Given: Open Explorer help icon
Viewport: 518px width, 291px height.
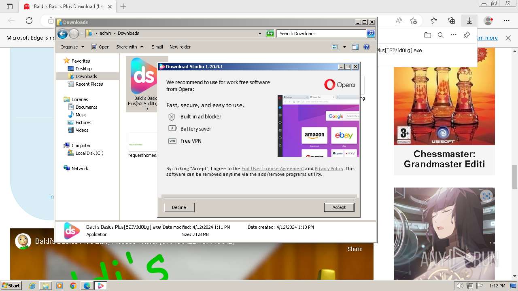Looking at the screenshot, I should [x=367, y=47].
